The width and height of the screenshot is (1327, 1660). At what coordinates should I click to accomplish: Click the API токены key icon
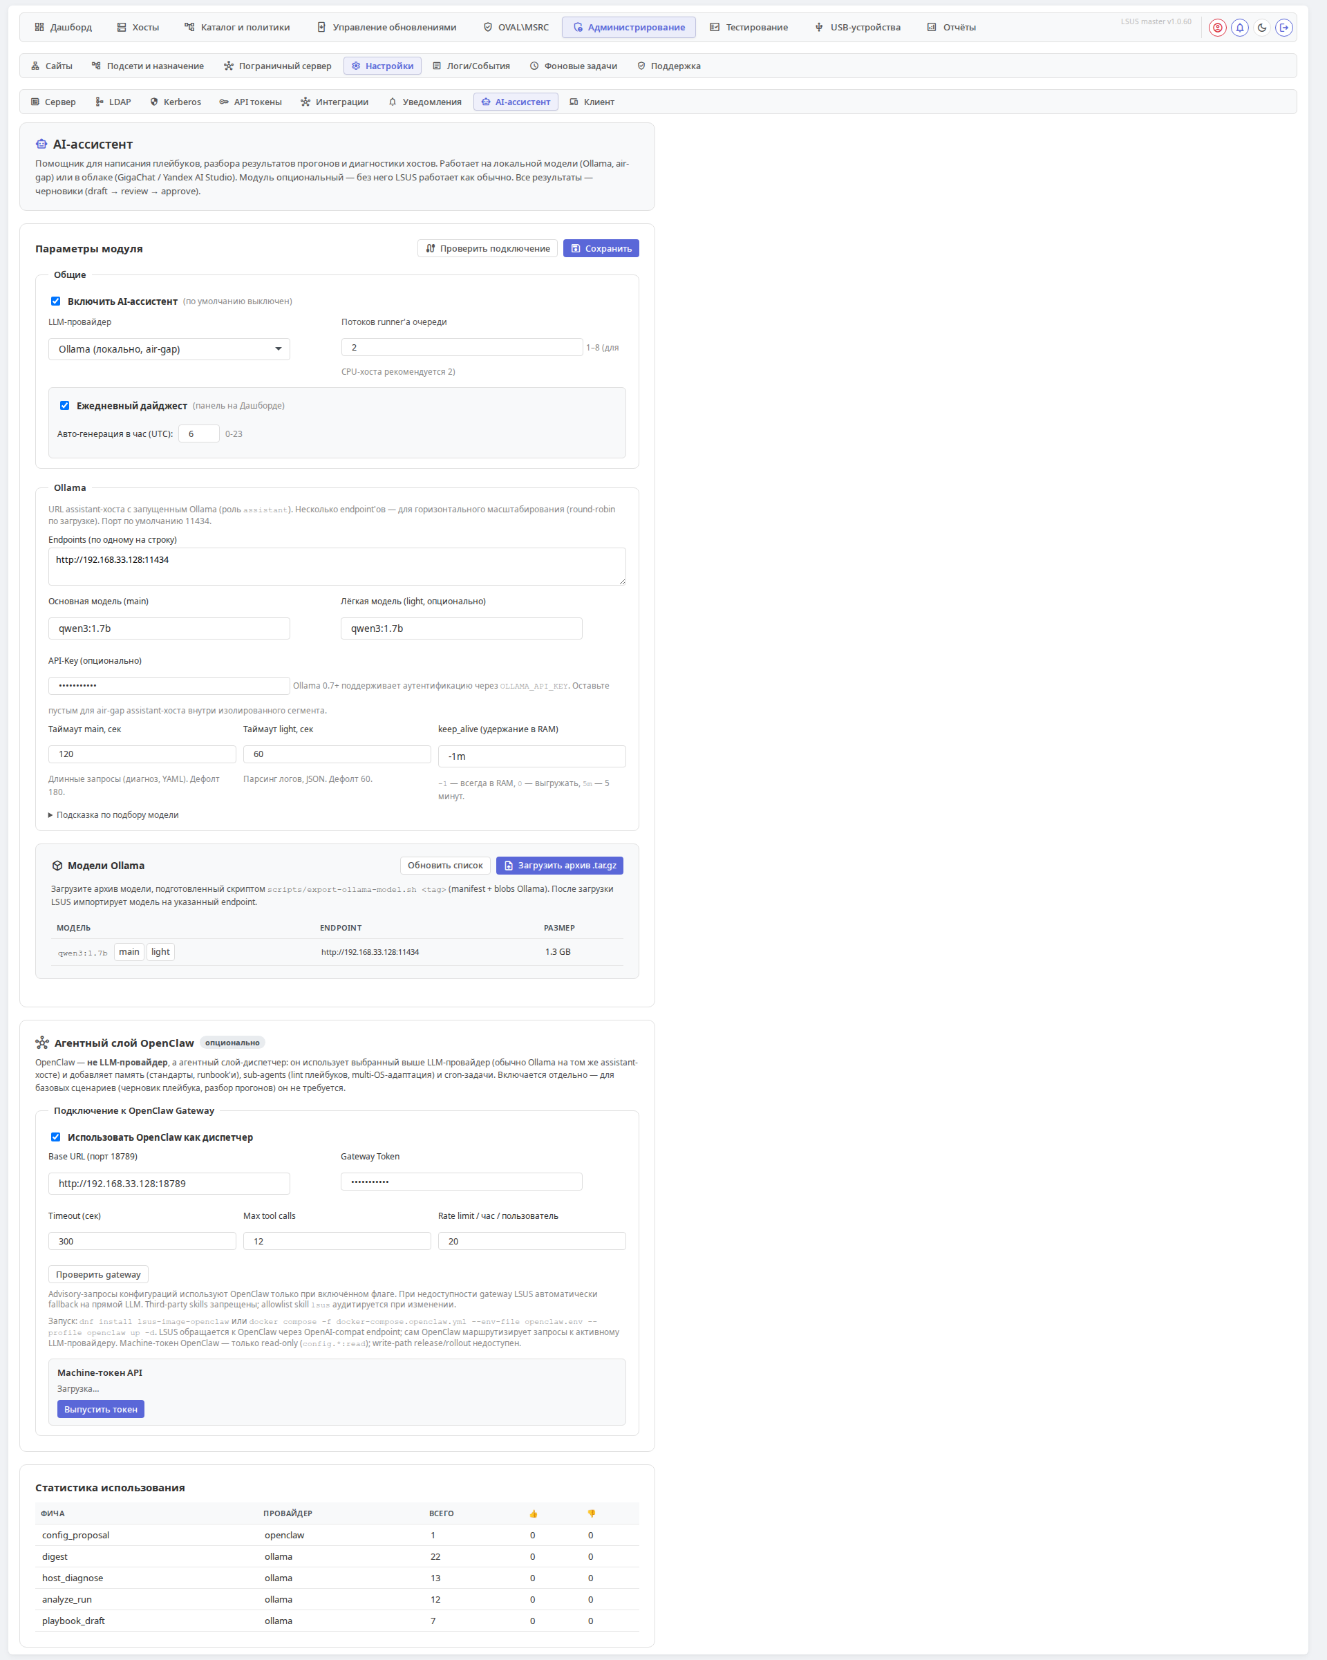(x=224, y=102)
